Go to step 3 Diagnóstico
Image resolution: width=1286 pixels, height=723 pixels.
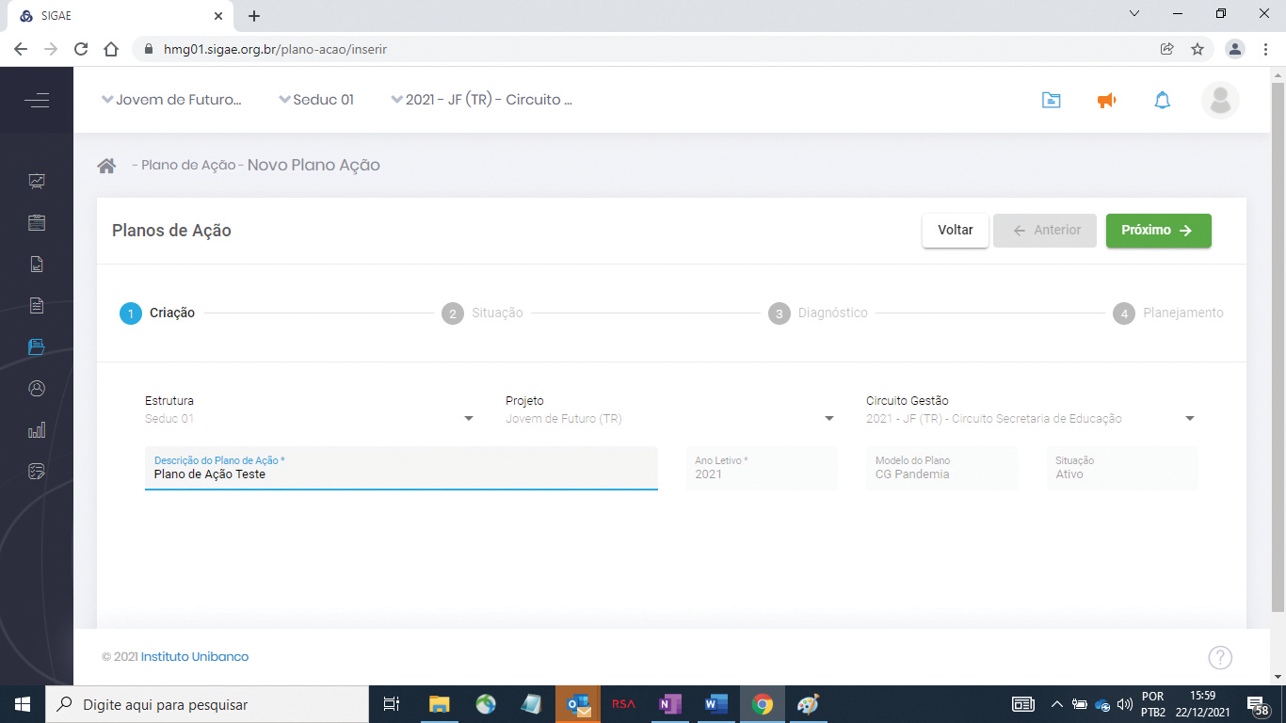pyautogui.click(x=817, y=313)
